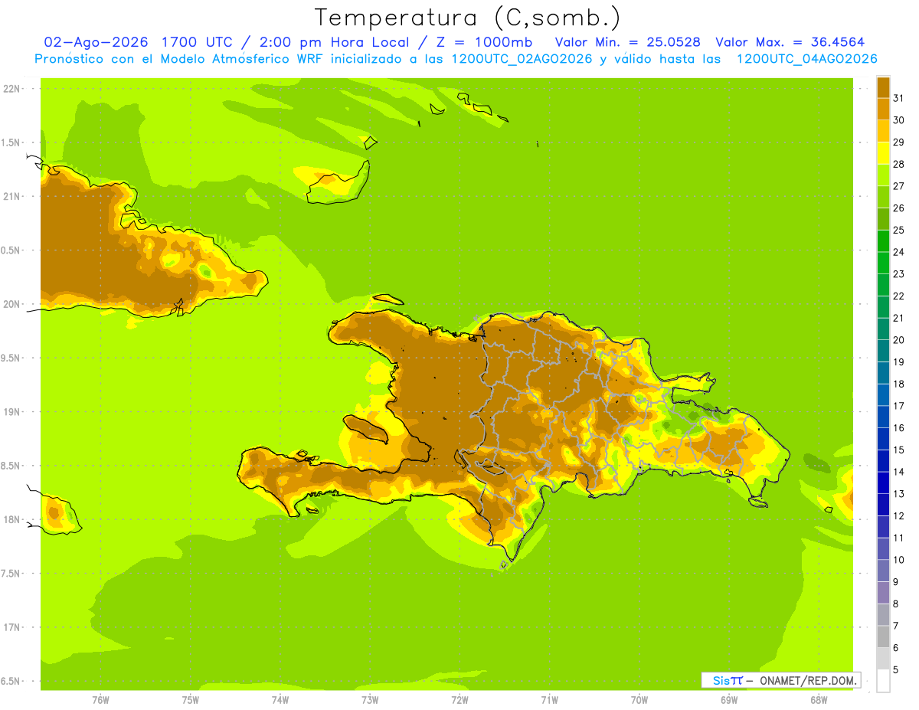This screenshot has height=710, width=919.
Task: Click the '19N' latitude axis label
Action: [x=11, y=411]
